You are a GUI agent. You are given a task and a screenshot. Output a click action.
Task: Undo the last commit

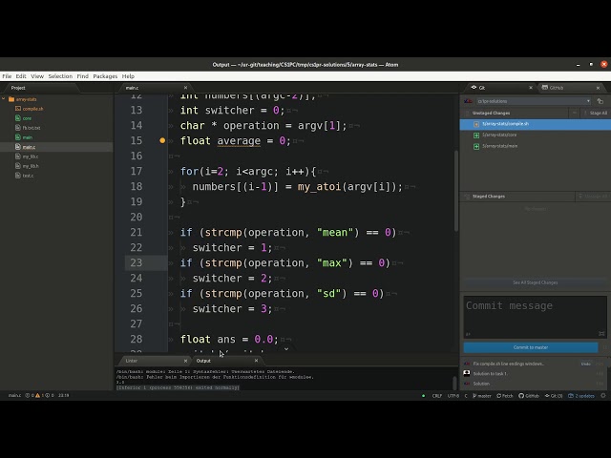pos(585,364)
